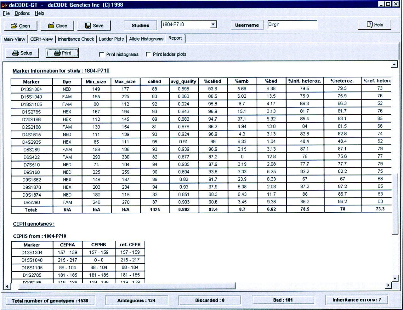Switch to the Inheritance Check tab

(x=76, y=39)
